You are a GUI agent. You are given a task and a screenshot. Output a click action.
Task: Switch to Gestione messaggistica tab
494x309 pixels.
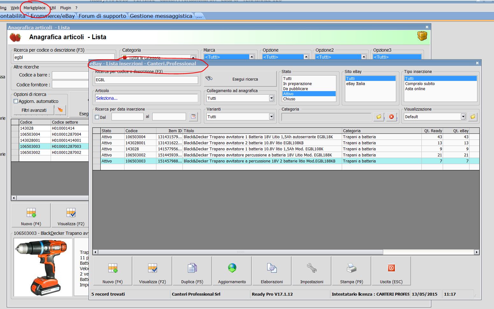point(161,16)
